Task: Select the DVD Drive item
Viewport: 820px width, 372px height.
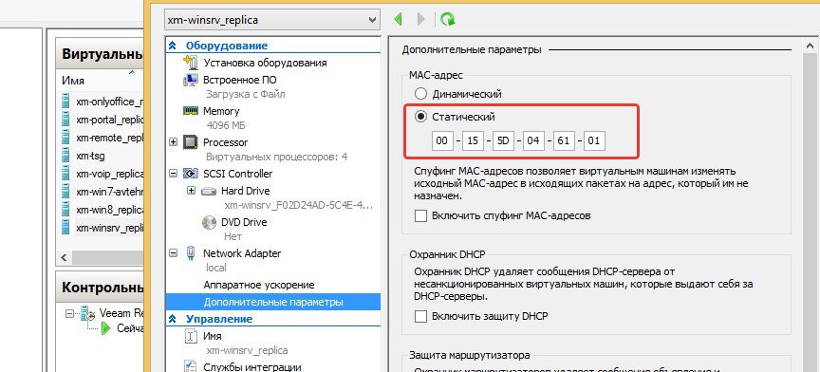Action: 244,222
